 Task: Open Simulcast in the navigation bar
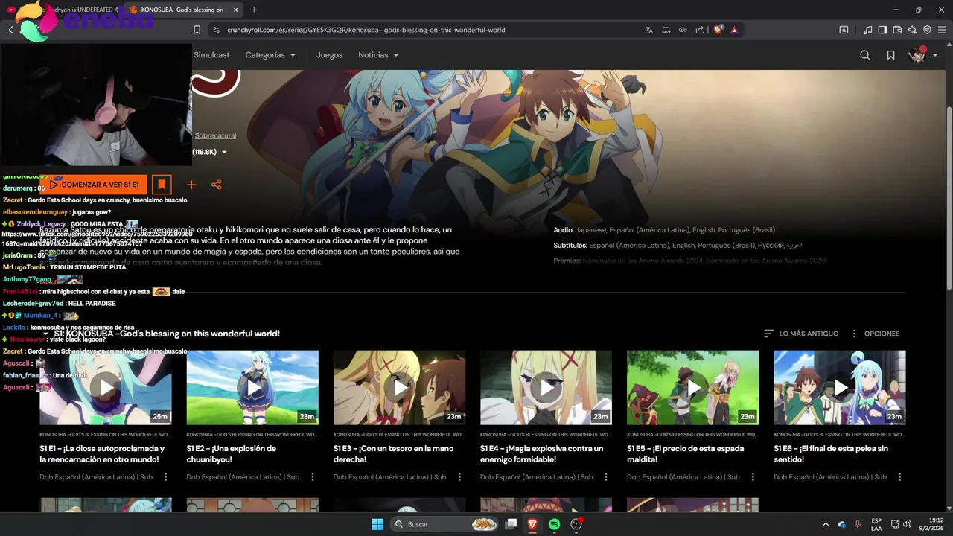coord(211,55)
